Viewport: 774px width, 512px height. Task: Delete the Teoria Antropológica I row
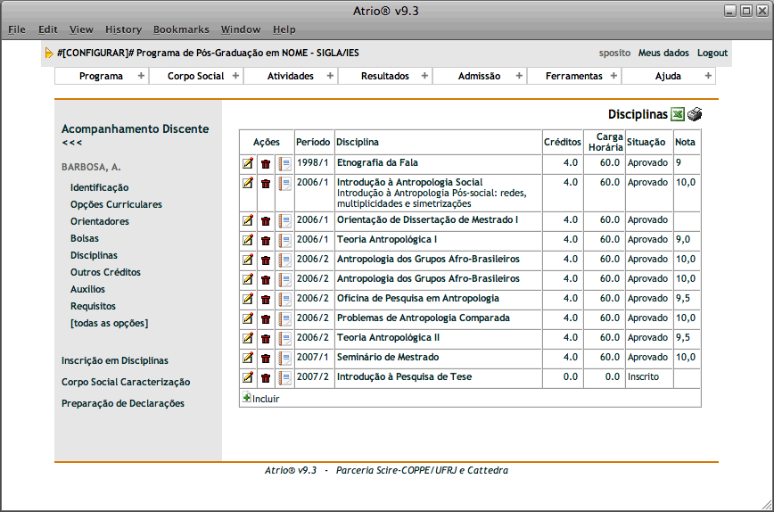(x=266, y=240)
